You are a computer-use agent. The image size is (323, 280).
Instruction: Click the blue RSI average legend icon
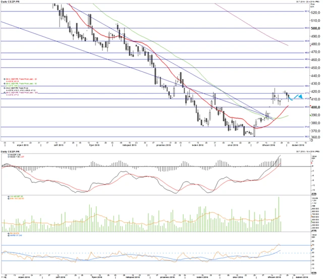(9, 236)
